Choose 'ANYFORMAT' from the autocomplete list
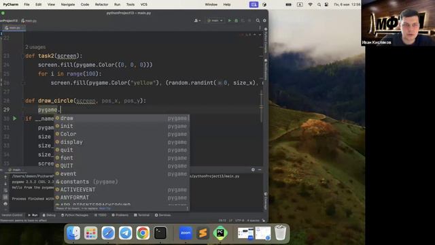Screen dimensions: 435x245 (x=122, y=197)
